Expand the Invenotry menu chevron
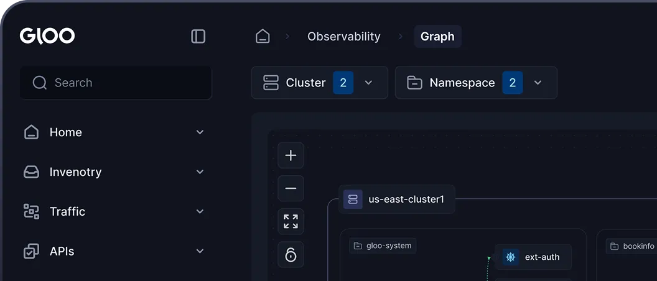The width and height of the screenshot is (657, 281). [200, 172]
